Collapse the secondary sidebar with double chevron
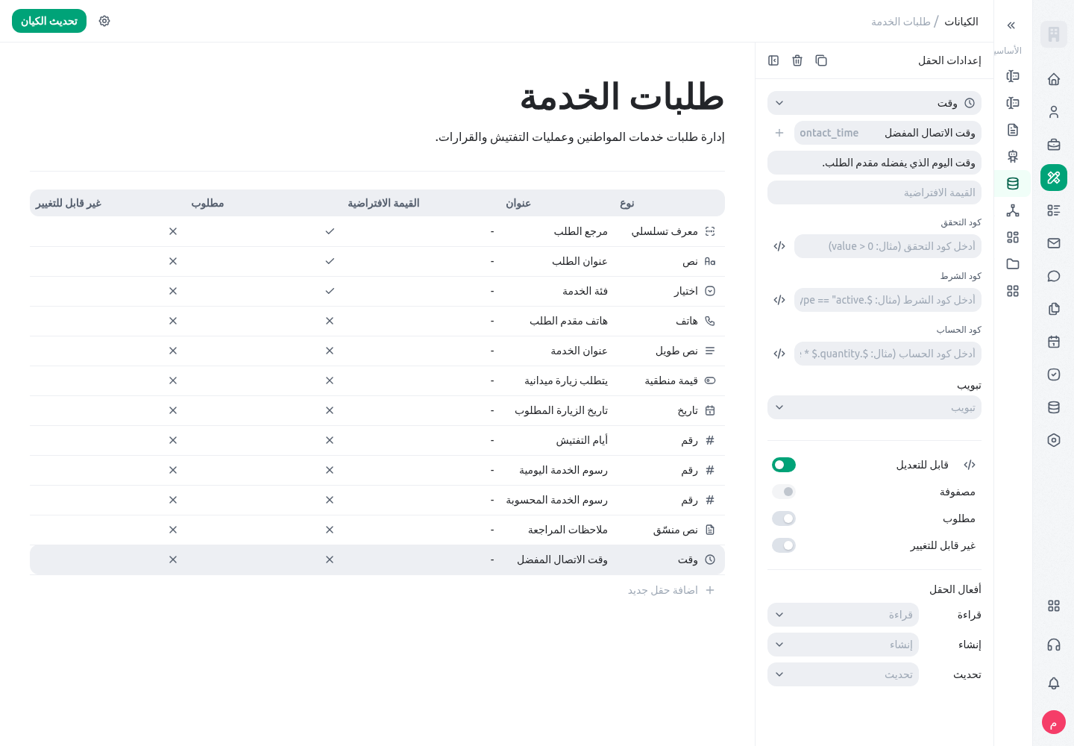Image resolution: width=1074 pixels, height=746 pixels. click(x=1011, y=25)
